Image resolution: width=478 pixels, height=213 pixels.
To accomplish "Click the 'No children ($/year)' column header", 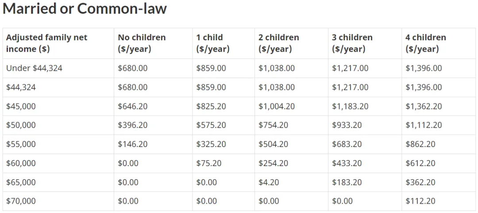I will tap(142, 43).
